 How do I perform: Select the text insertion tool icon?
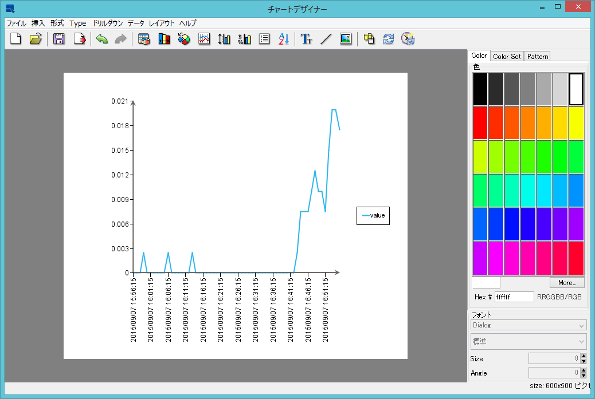point(307,39)
